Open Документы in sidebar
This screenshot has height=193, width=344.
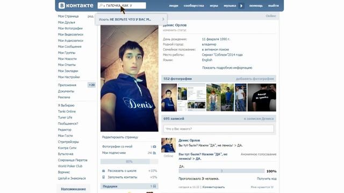click(66, 91)
